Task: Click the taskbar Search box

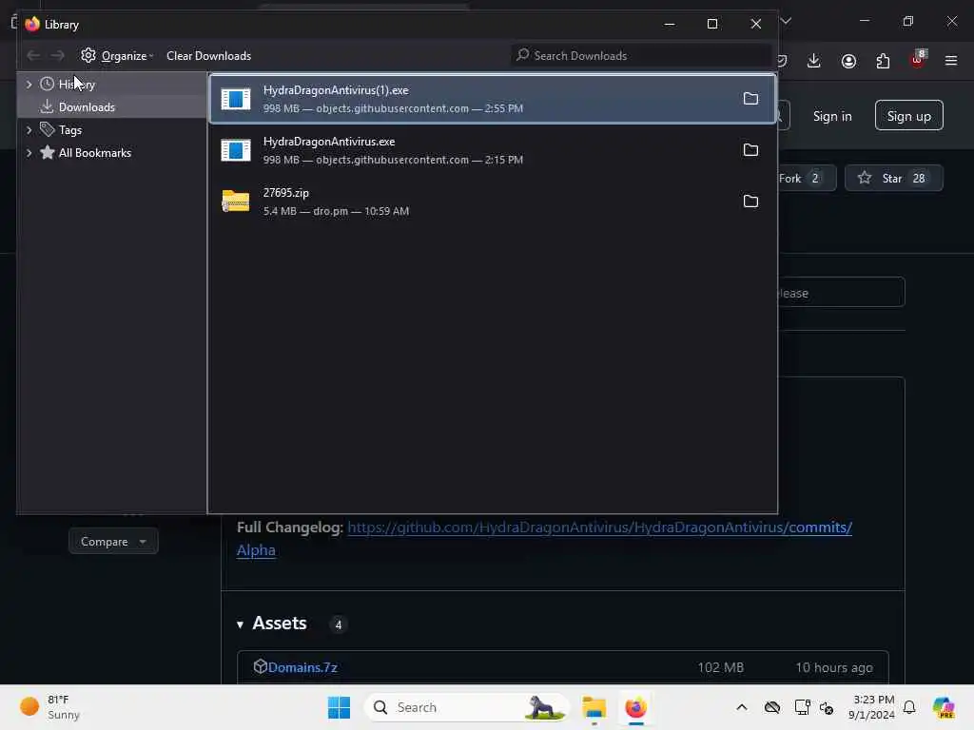Action: pos(466,707)
